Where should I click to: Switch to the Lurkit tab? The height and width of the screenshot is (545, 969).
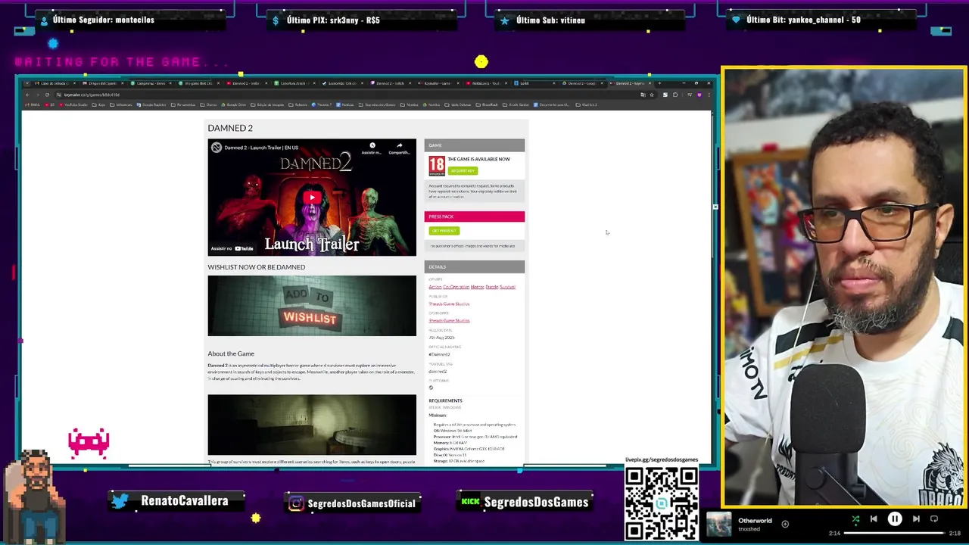(534, 83)
